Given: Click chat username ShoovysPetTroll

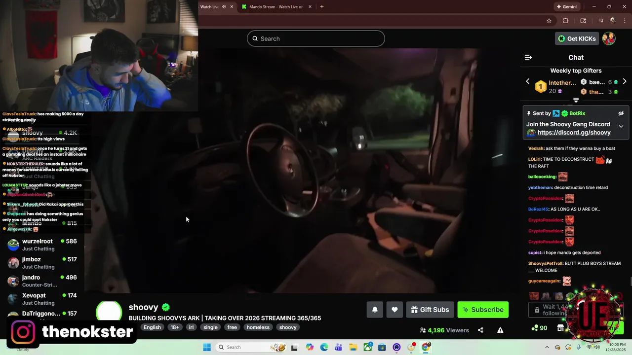Looking at the screenshot, I should [x=546, y=263].
